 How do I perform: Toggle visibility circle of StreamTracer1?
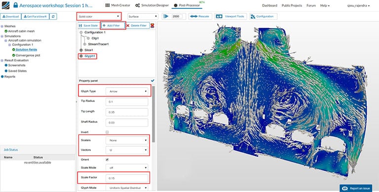(84, 44)
